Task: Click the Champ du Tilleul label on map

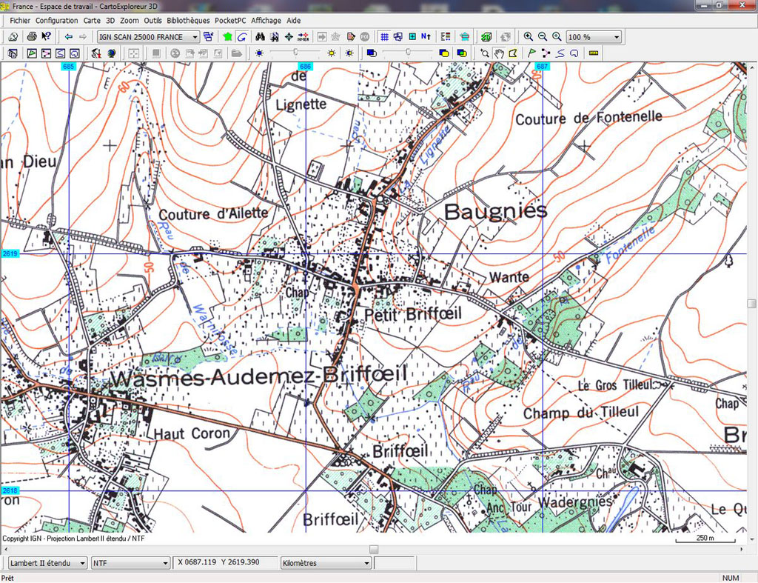Action: 581,413
